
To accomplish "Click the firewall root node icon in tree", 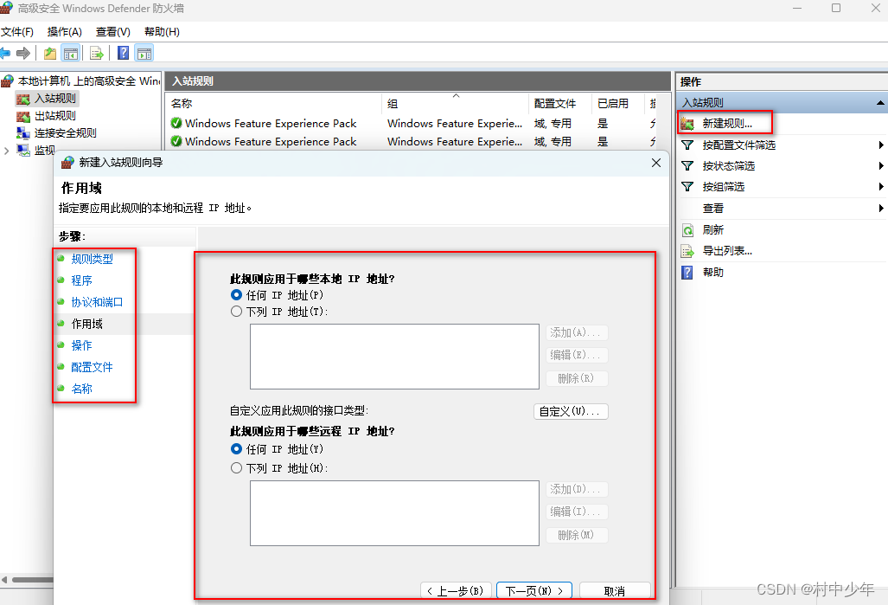I will (8, 81).
